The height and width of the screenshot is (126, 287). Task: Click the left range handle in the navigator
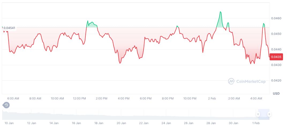coord(258,114)
